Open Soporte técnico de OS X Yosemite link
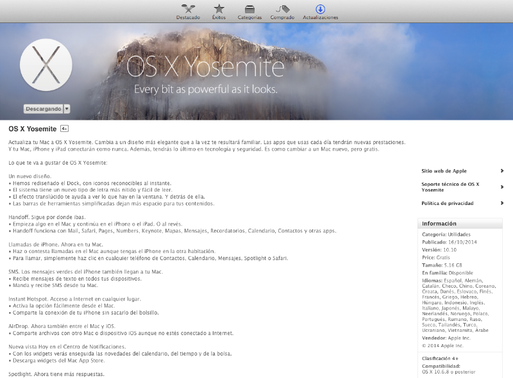Viewport: 513px width, 378px height. click(450, 186)
